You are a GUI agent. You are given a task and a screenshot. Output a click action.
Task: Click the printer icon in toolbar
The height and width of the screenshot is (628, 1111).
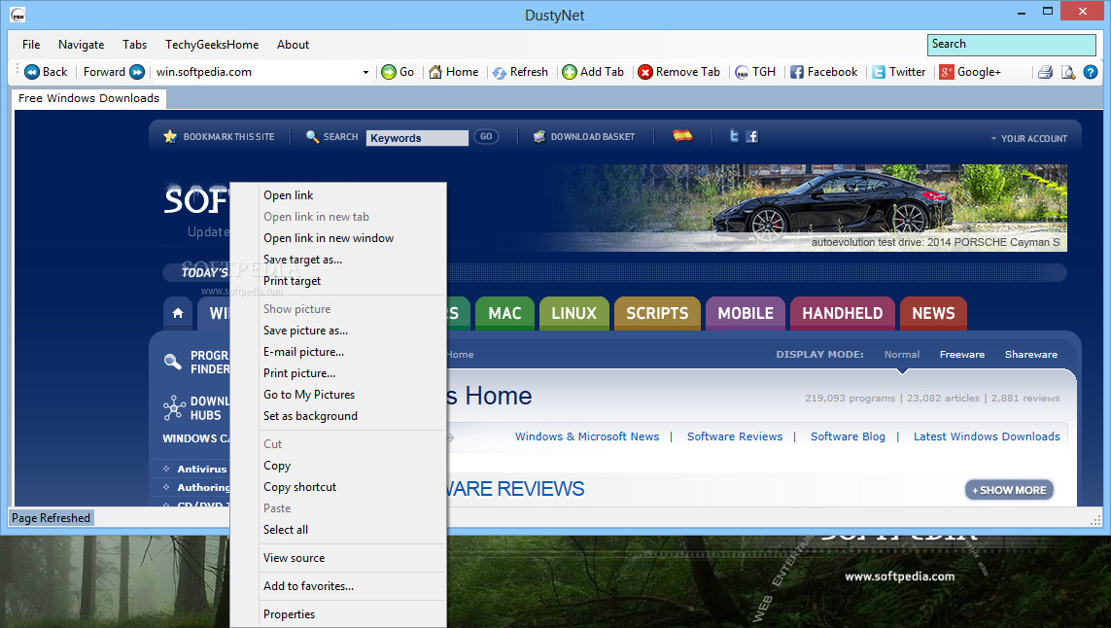1045,72
